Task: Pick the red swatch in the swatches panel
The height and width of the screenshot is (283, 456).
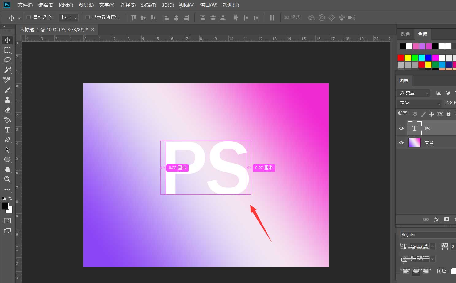Action: [401, 57]
